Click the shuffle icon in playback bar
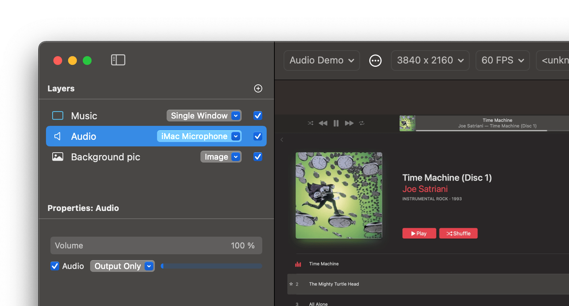 pyautogui.click(x=310, y=123)
